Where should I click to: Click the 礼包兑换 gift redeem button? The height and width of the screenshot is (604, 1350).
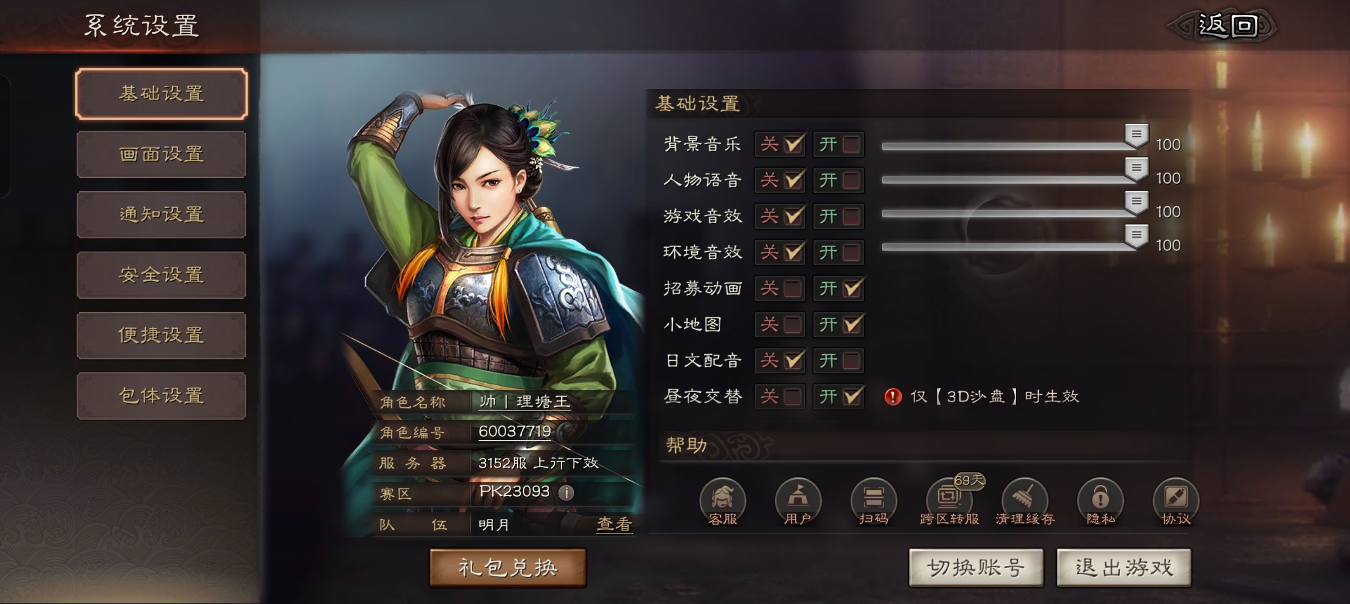[x=508, y=568]
